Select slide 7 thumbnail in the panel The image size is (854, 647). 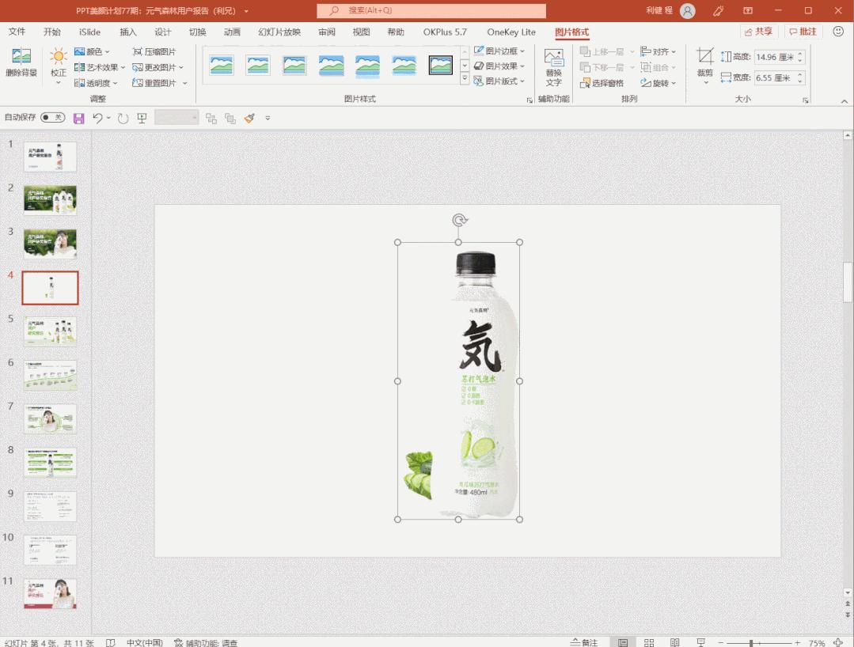point(50,418)
